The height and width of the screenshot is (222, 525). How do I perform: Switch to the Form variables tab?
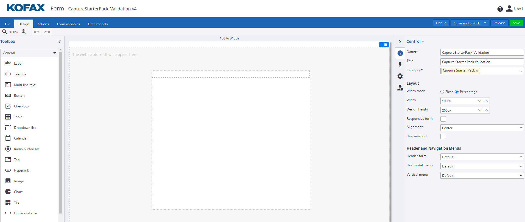click(x=68, y=24)
